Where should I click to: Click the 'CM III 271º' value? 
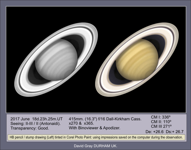click(161, 126)
